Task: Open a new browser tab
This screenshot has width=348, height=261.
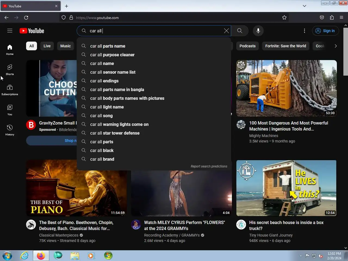Action: [x=67, y=6]
